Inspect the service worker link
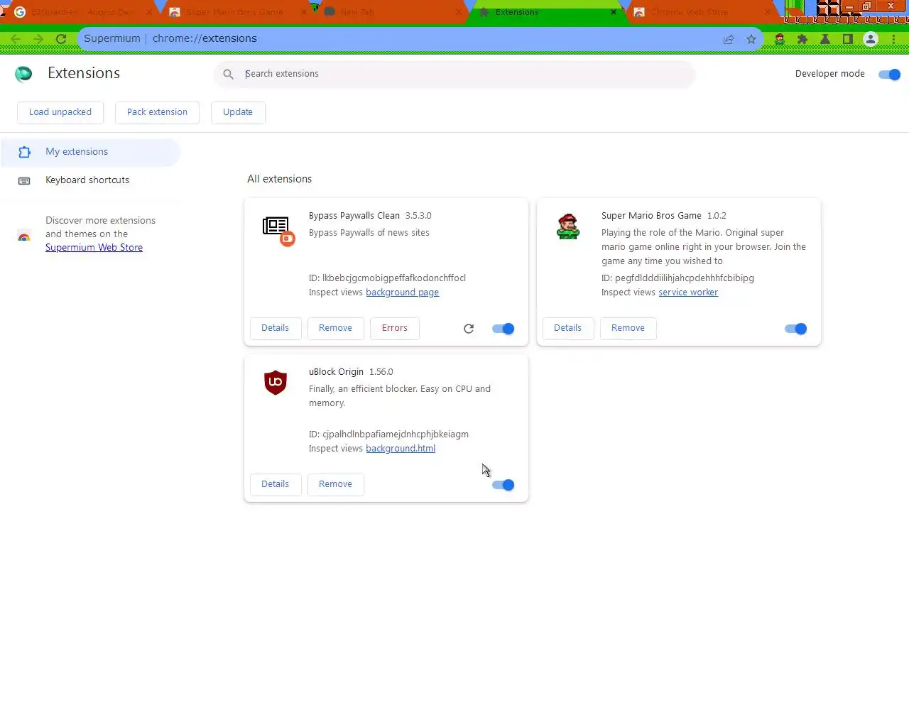The height and width of the screenshot is (727, 909). pos(688,293)
